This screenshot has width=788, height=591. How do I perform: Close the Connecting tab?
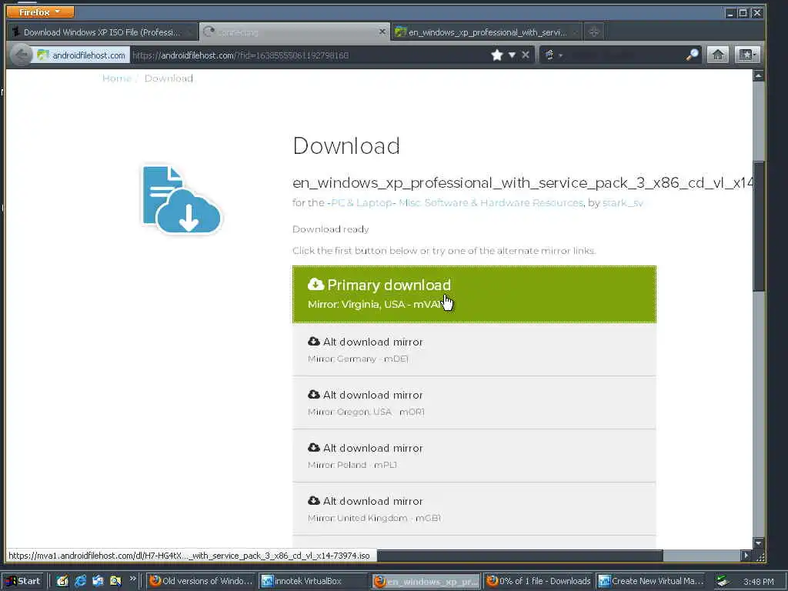[x=382, y=32]
